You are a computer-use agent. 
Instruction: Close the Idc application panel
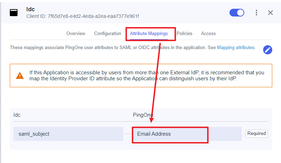click(x=270, y=13)
